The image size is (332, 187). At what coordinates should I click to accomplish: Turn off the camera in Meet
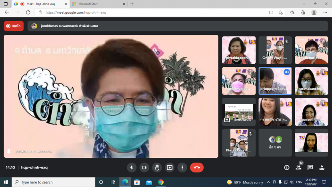pos(144,167)
